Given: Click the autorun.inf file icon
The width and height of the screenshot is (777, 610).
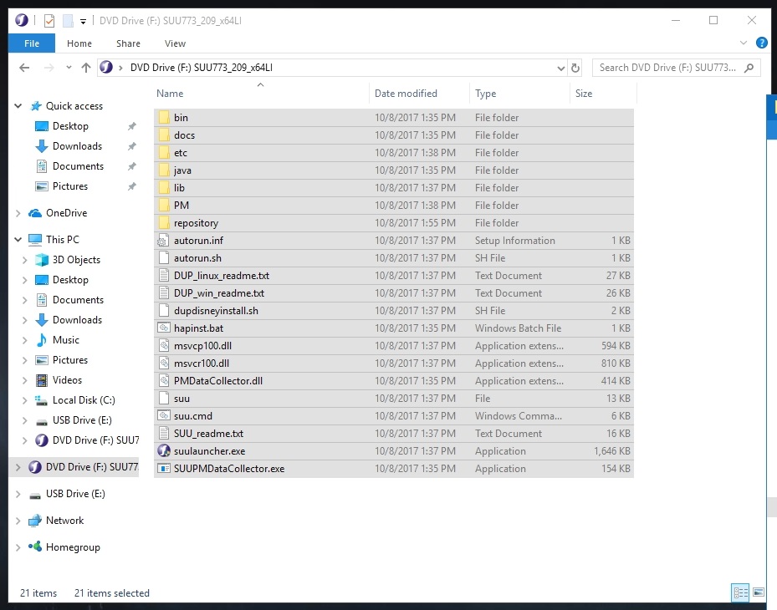Looking at the screenshot, I should coord(164,241).
